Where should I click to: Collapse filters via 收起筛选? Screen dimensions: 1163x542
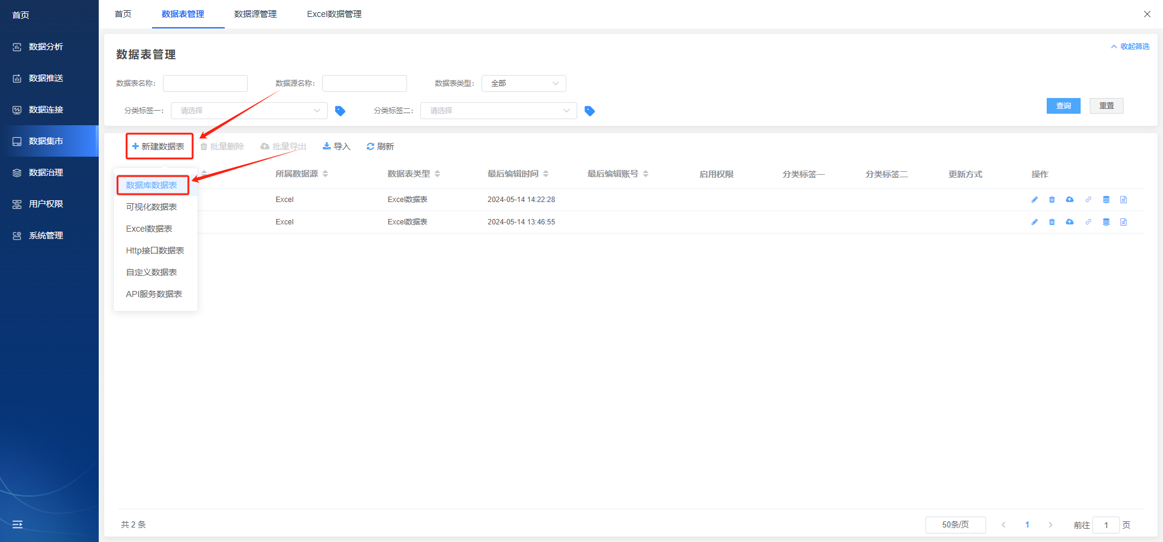coord(1130,47)
